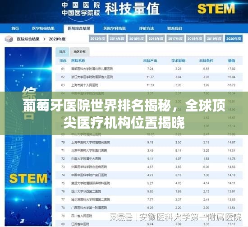Click the STEM banner on left sidebar
Viewport: 248px width, 227px height.
(x=28, y=179)
